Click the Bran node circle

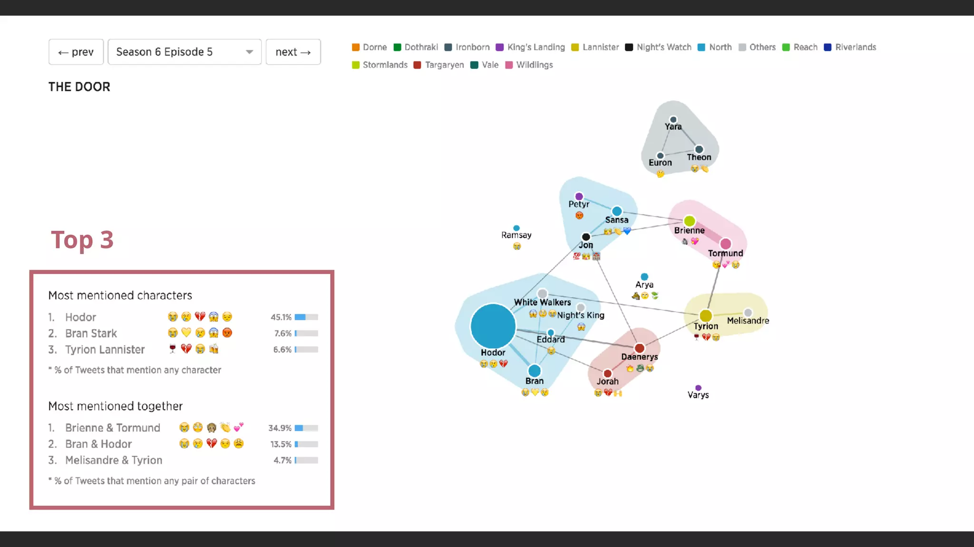point(534,370)
